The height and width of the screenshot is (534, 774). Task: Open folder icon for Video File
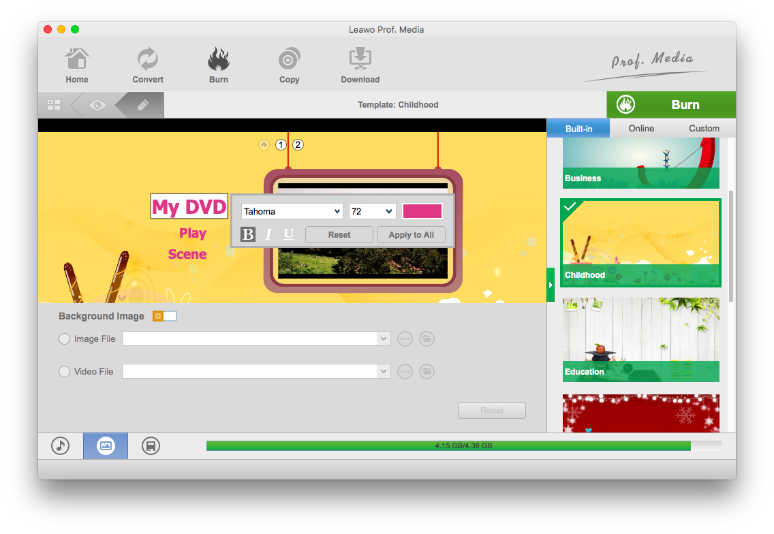427,372
